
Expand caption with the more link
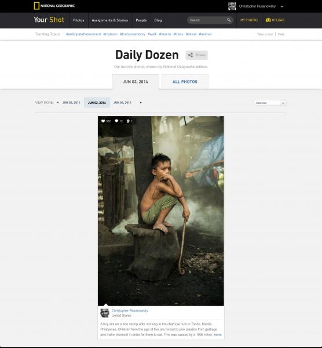[x=218, y=335]
